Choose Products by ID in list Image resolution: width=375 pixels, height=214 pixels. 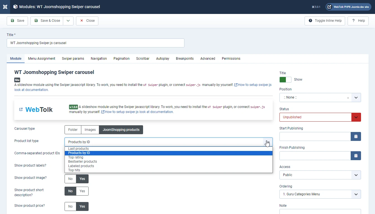[168, 153]
